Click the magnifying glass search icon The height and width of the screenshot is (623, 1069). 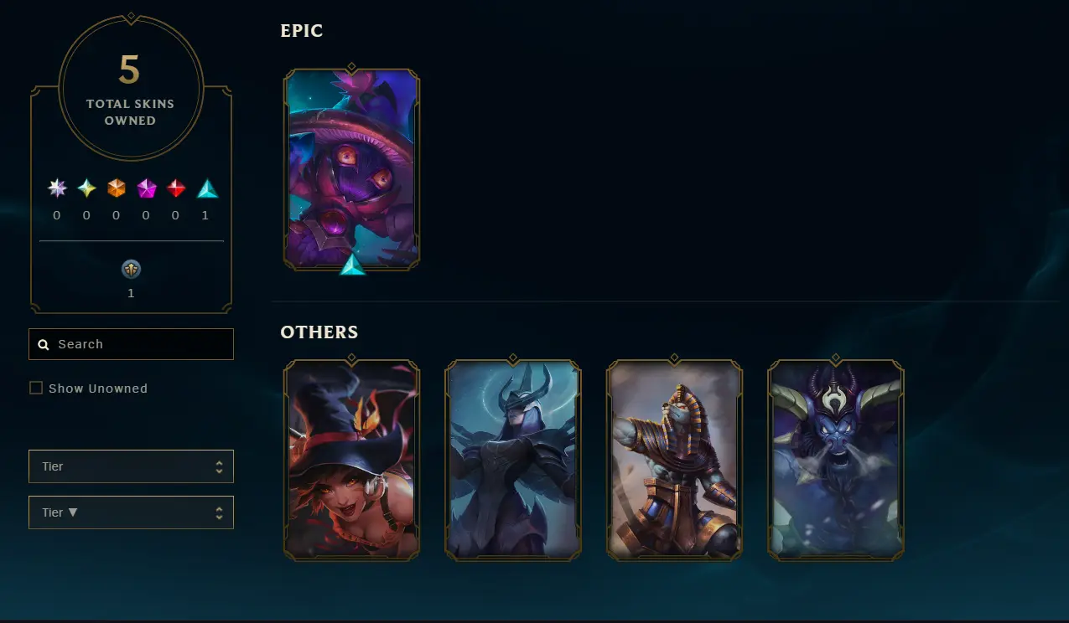pyautogui.click(x=44, y=344)
